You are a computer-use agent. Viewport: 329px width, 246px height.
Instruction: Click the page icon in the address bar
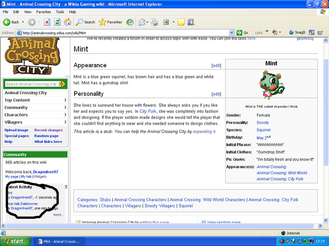[19, 33]
